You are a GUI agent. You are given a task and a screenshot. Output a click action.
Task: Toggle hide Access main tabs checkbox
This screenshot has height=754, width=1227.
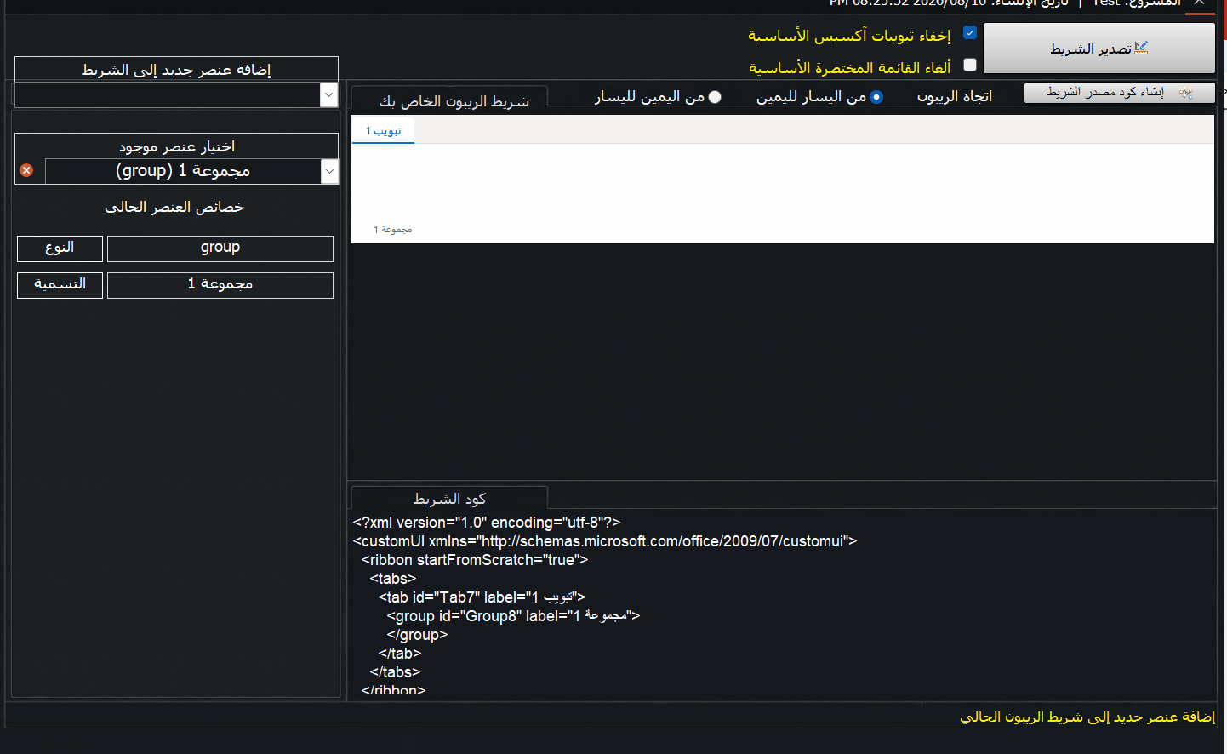coord(970,33)
